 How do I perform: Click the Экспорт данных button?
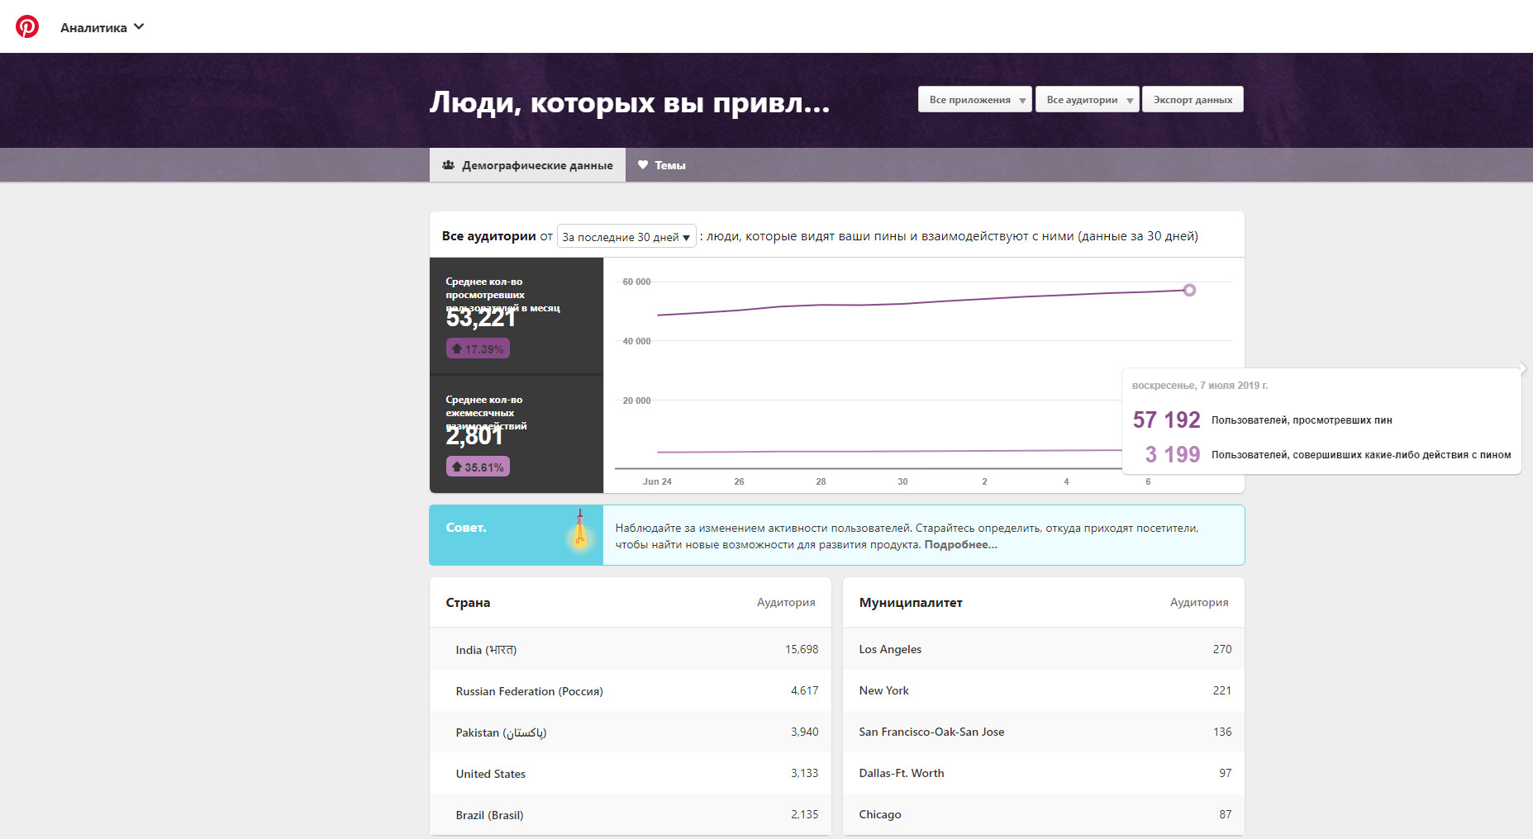coord(1192,100)
